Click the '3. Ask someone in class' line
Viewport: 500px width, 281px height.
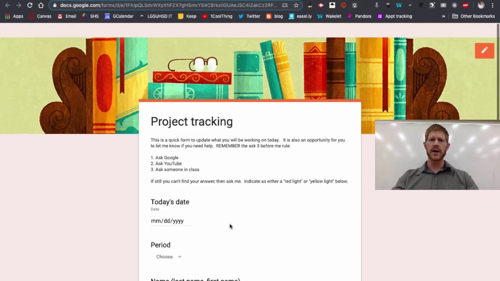click(x=175, y=169)
